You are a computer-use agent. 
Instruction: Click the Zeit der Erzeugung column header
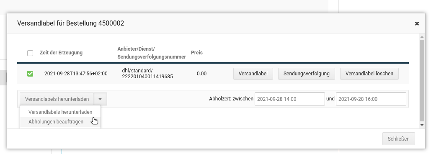[61, 53]
